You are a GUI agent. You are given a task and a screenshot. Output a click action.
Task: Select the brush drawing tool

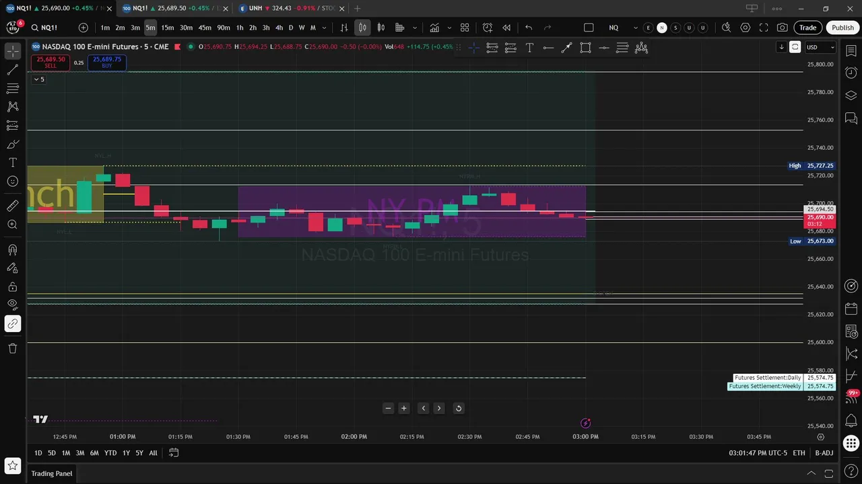coord(12,145)
